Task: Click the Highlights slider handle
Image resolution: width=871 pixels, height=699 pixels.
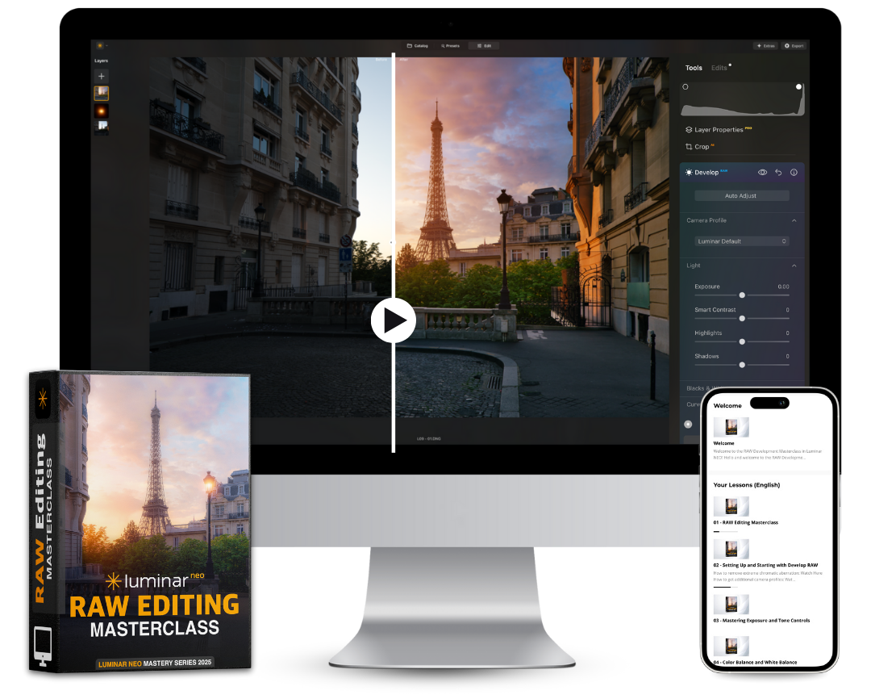Action: click(742, 342)
